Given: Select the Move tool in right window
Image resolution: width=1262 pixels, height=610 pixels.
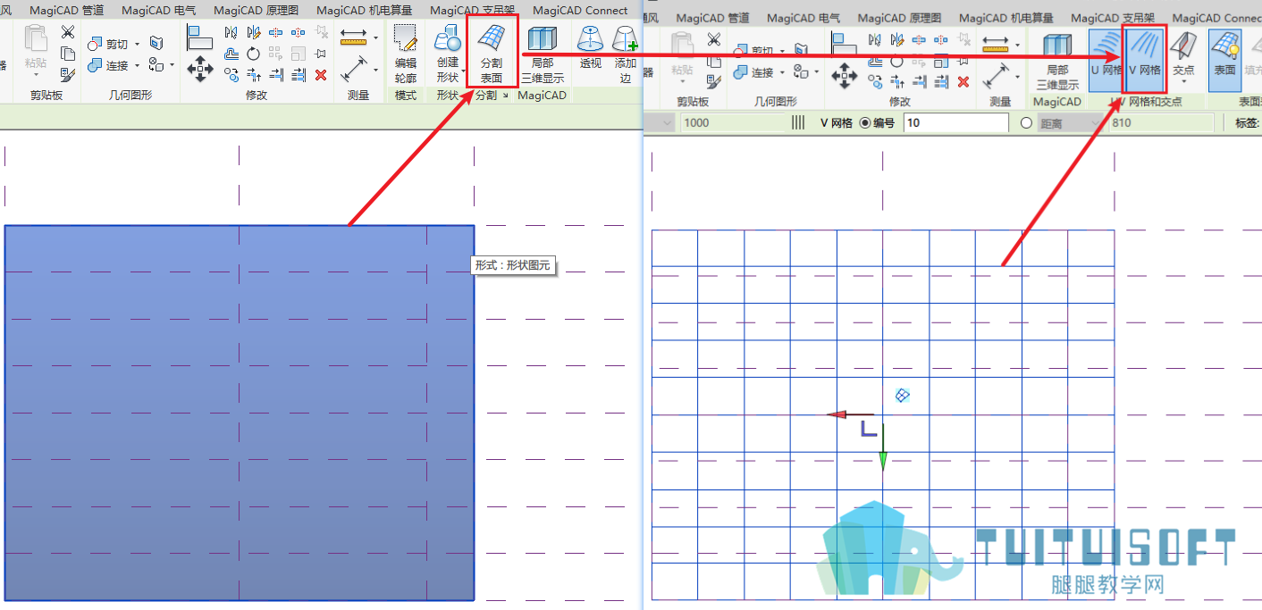Looking at the screenshot, I should tap(844, 75).
